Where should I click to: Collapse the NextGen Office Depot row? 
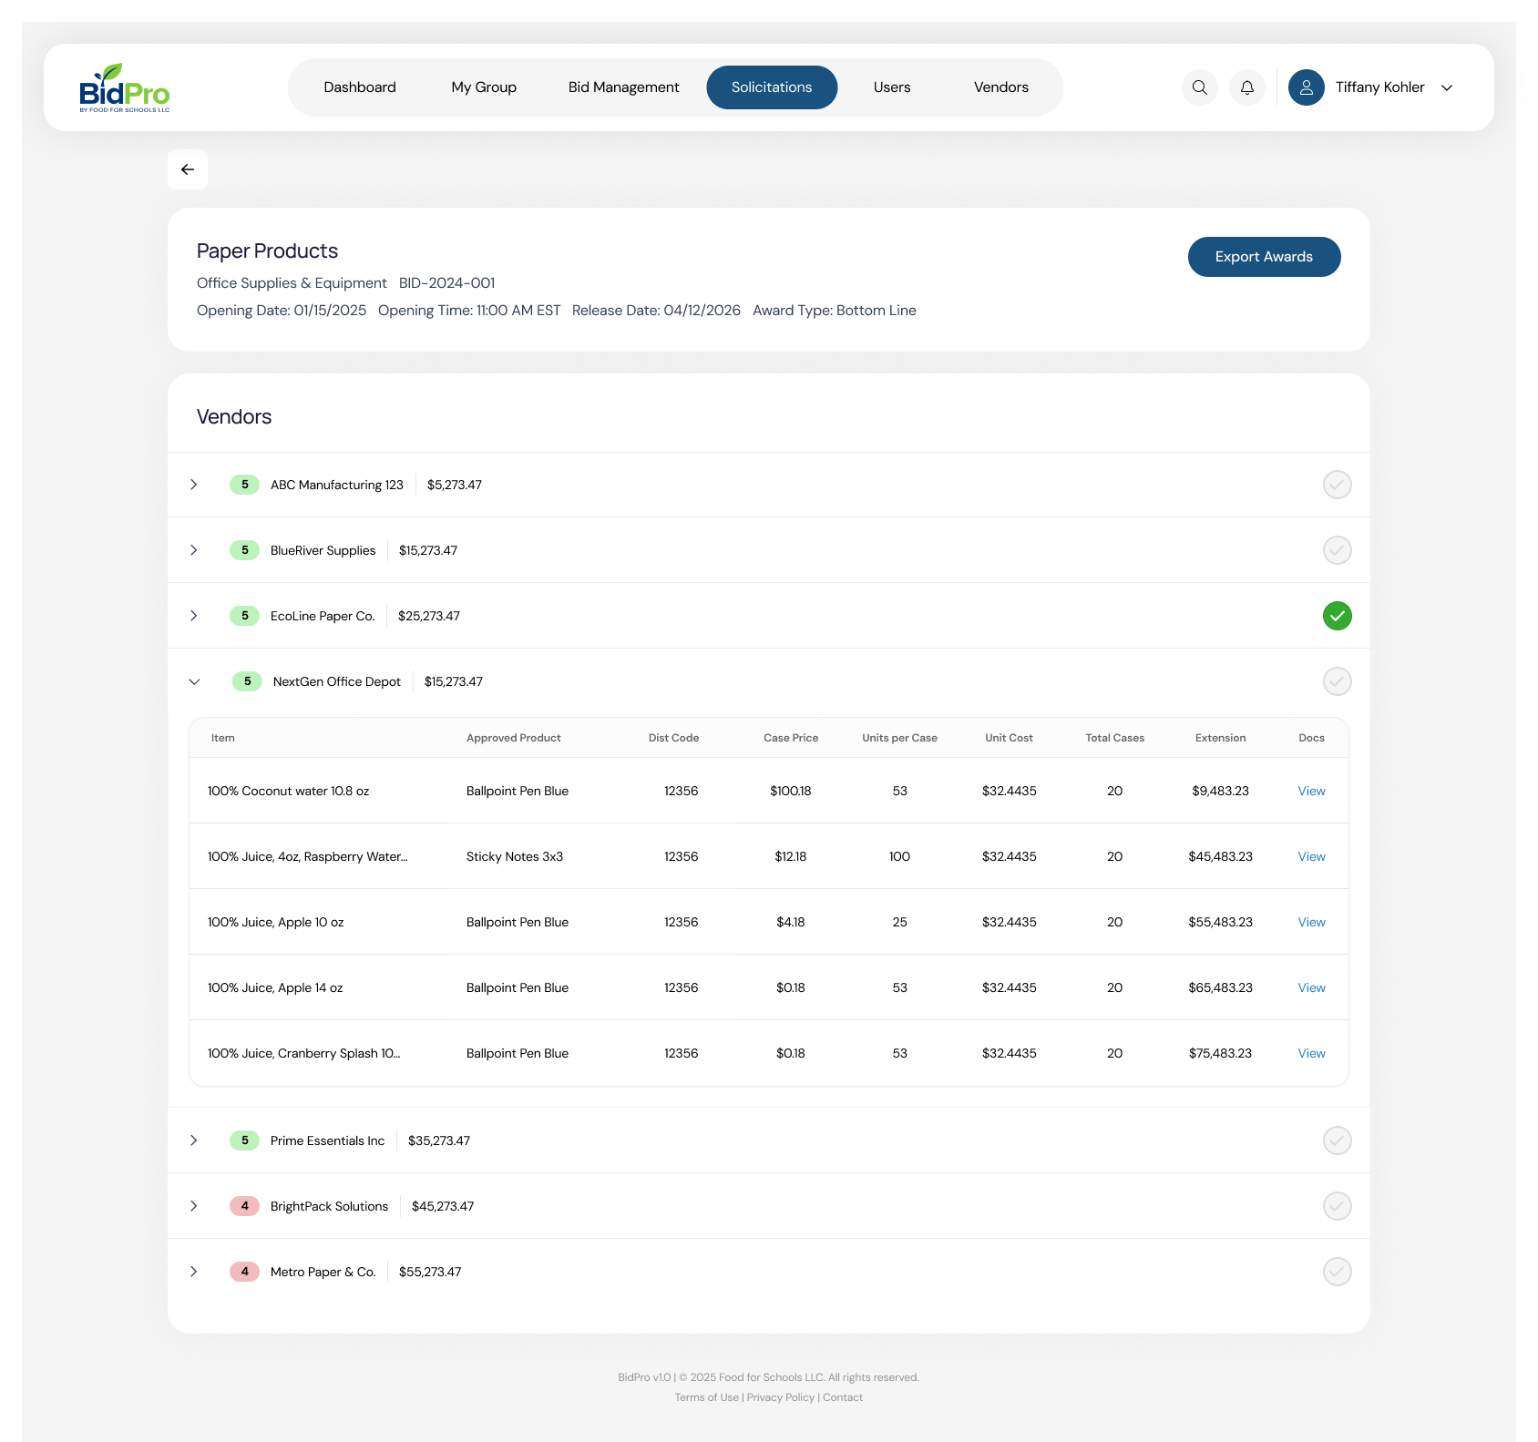pos(194,681)
